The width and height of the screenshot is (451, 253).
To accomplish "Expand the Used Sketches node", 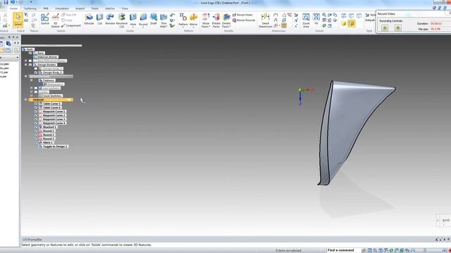I will pyautogui.click(x=31, y=96).
